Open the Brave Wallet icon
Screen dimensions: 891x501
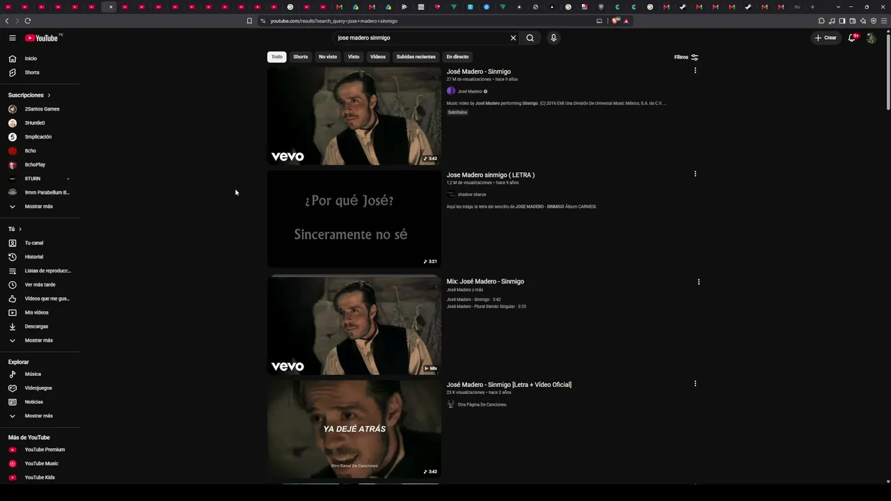pos(853,21)
